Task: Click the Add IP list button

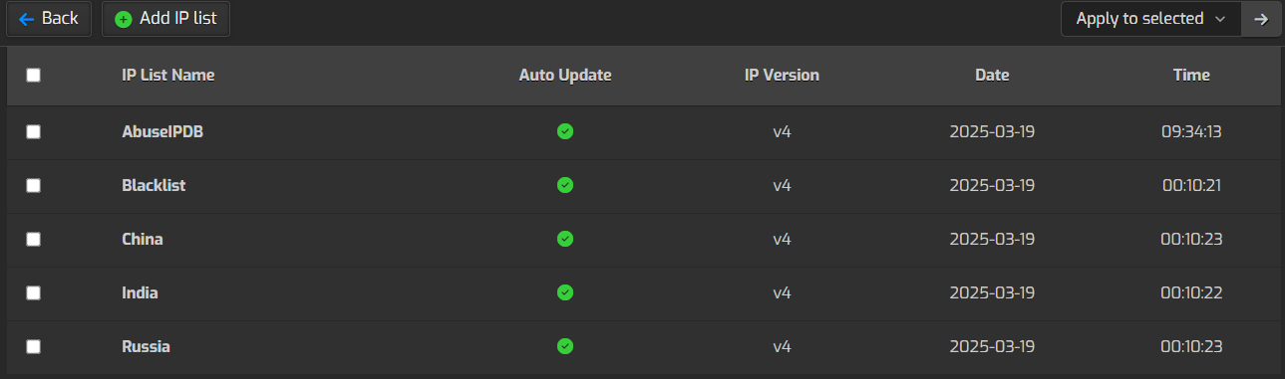Action: 166,19
